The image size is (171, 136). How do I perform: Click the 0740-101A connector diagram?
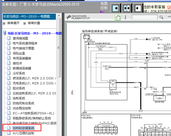pos(106,129)
